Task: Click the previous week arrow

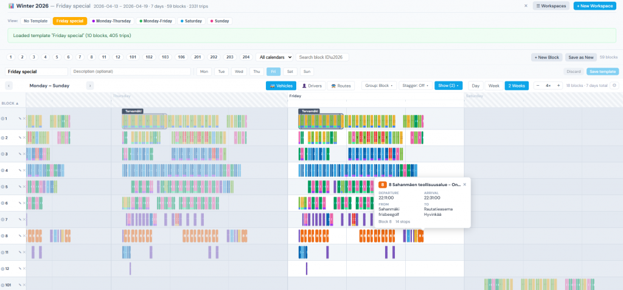Action: click(9, 86)
